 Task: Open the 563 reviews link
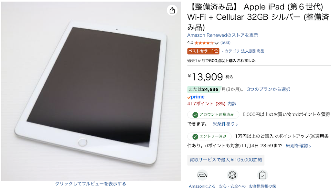225,42
